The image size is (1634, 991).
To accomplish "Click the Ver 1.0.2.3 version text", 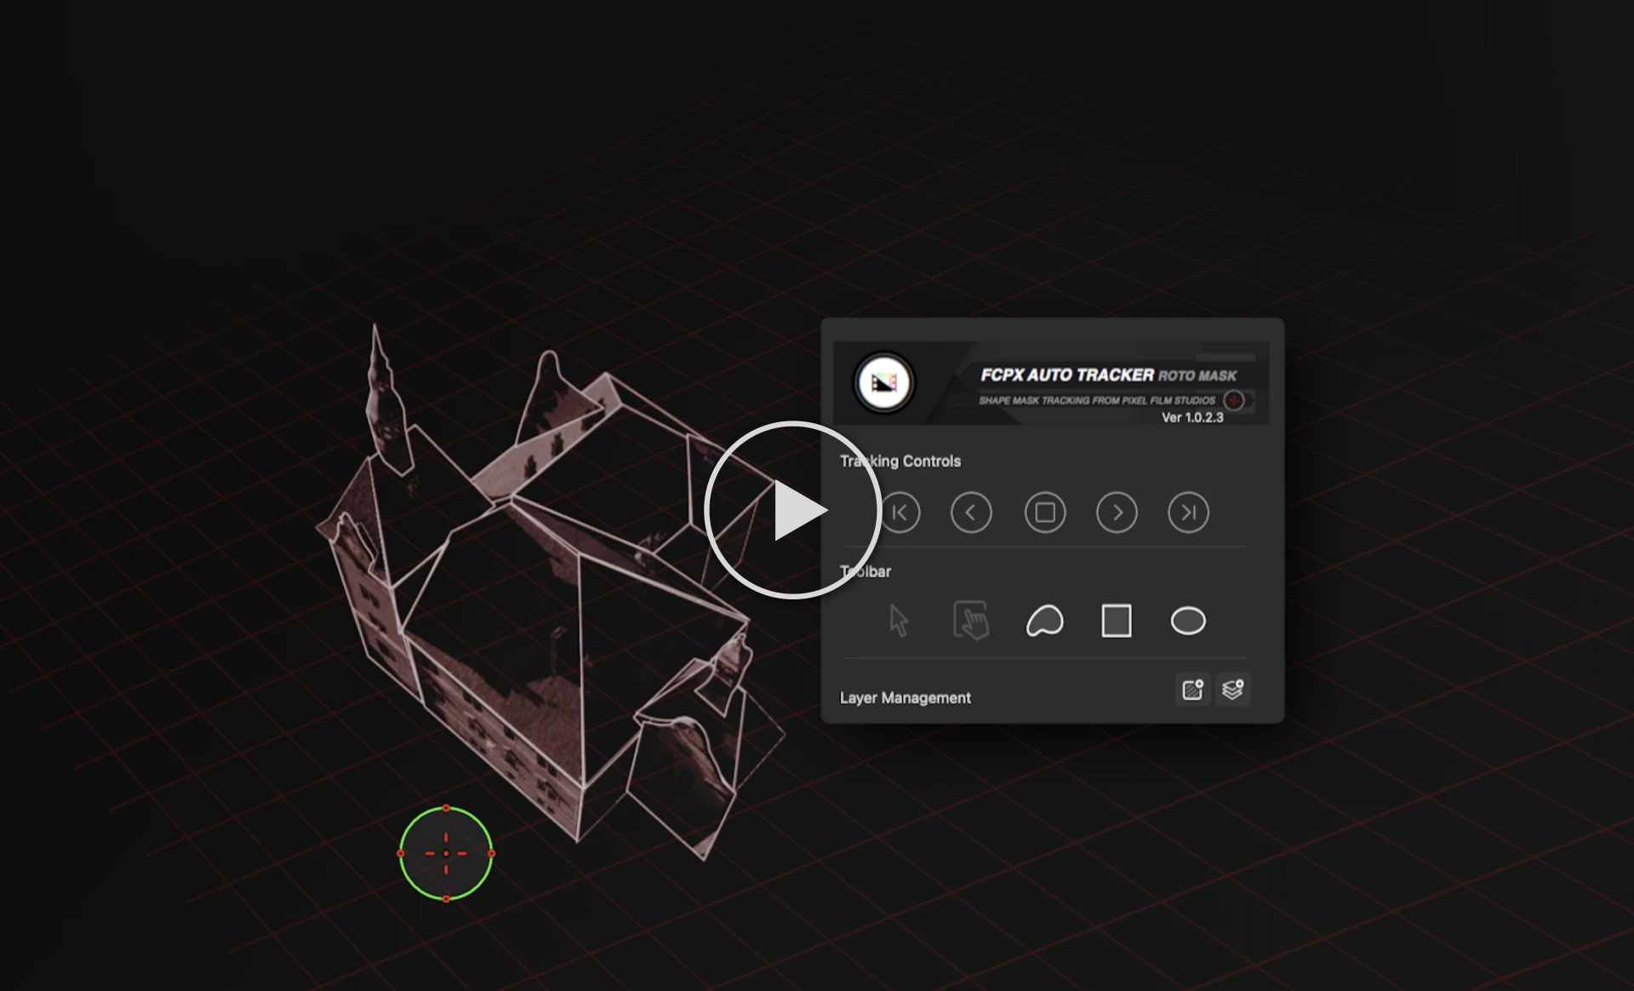I will coord(1192,417).
